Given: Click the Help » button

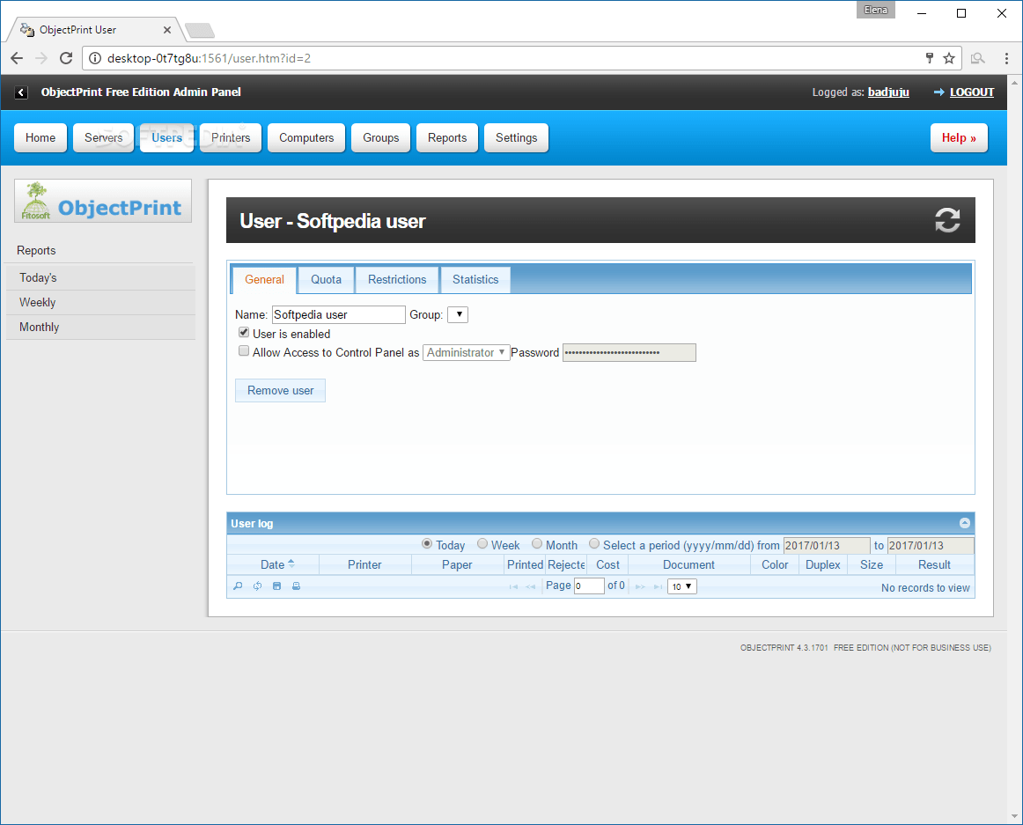Looking at the screenshot, I should tap(959, 137).
